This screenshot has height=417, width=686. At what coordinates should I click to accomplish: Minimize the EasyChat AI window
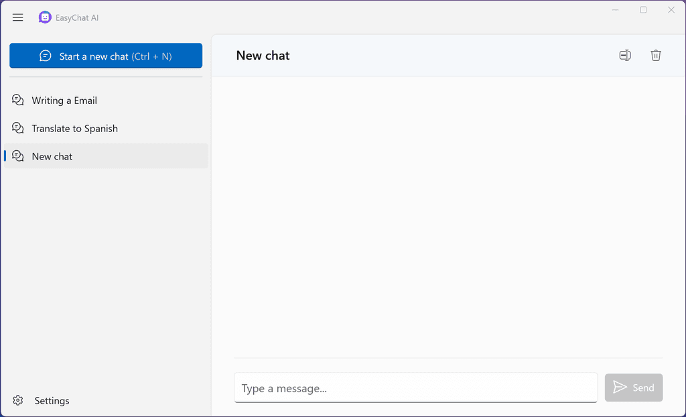[615, 10]
